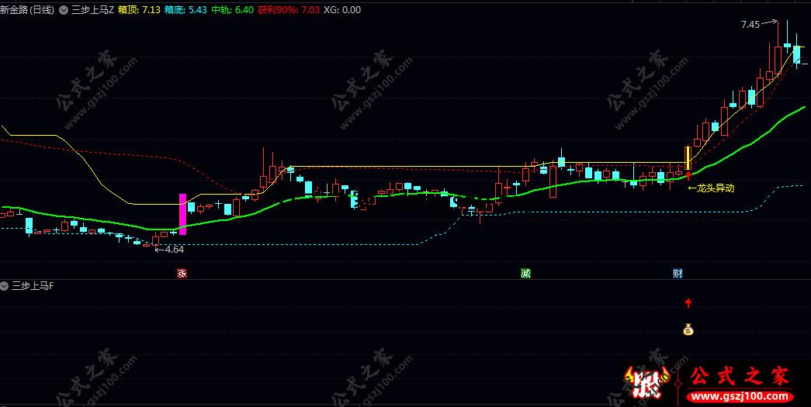Screen dimensions: 811x407
Task: Click the 箱底: 5.43 value
Action: click(185, 10)
